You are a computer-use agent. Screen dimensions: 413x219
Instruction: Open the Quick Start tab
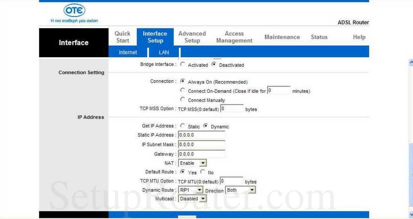click(122, 37)
